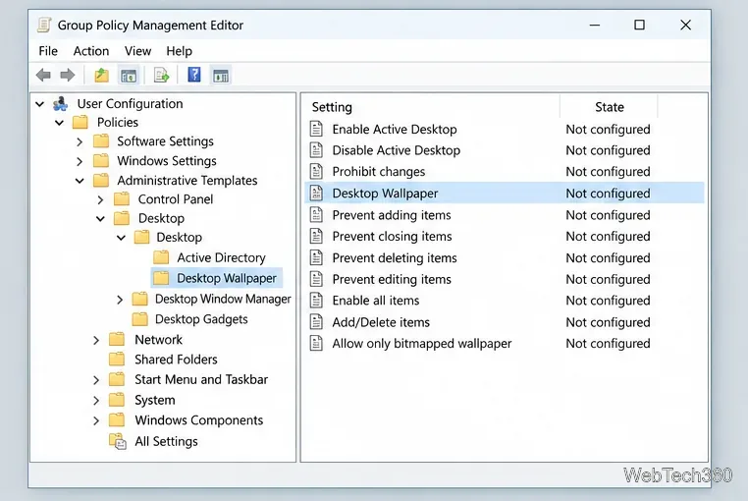748x501 pixels.
Task: Open the View menu
Action: pyautogui.click(x=137, y=51)
